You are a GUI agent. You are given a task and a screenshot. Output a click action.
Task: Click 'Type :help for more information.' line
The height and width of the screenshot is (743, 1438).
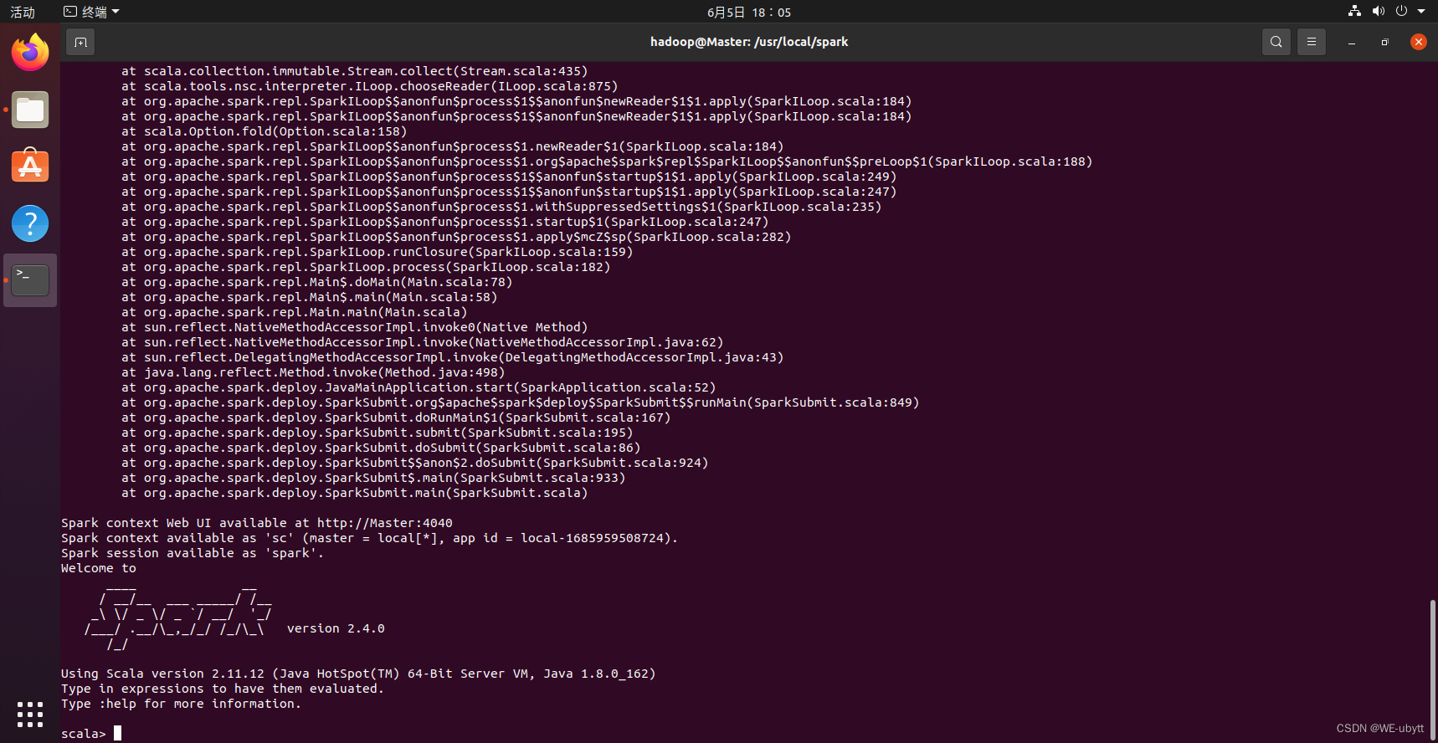click(x=181, y=704)
